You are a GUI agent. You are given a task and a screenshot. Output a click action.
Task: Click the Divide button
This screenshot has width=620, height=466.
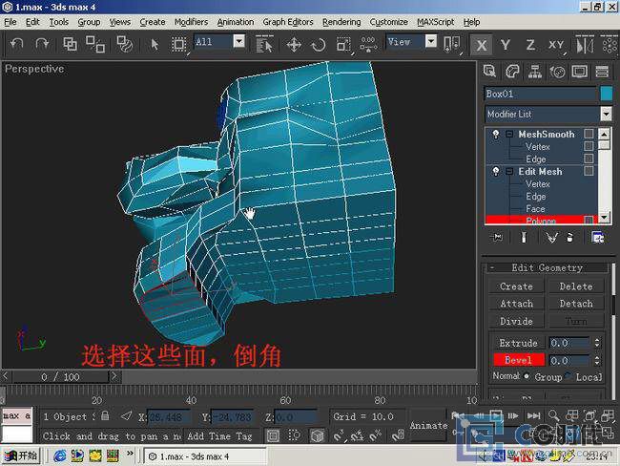516,321
